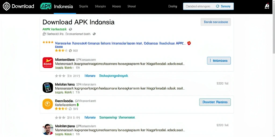Open the user profile icon in header
The image size is (275, 137).
[x=267, y=6]
